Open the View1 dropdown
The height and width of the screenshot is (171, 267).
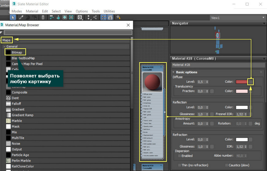pyautogui.click(x=238, y=18)
